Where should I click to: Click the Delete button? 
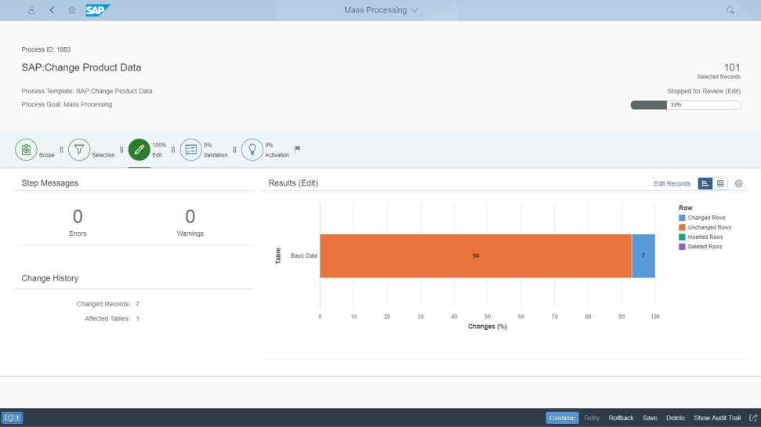(x=676, y=418)
